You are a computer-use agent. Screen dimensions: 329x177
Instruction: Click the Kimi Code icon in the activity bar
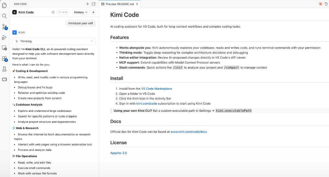4,79
